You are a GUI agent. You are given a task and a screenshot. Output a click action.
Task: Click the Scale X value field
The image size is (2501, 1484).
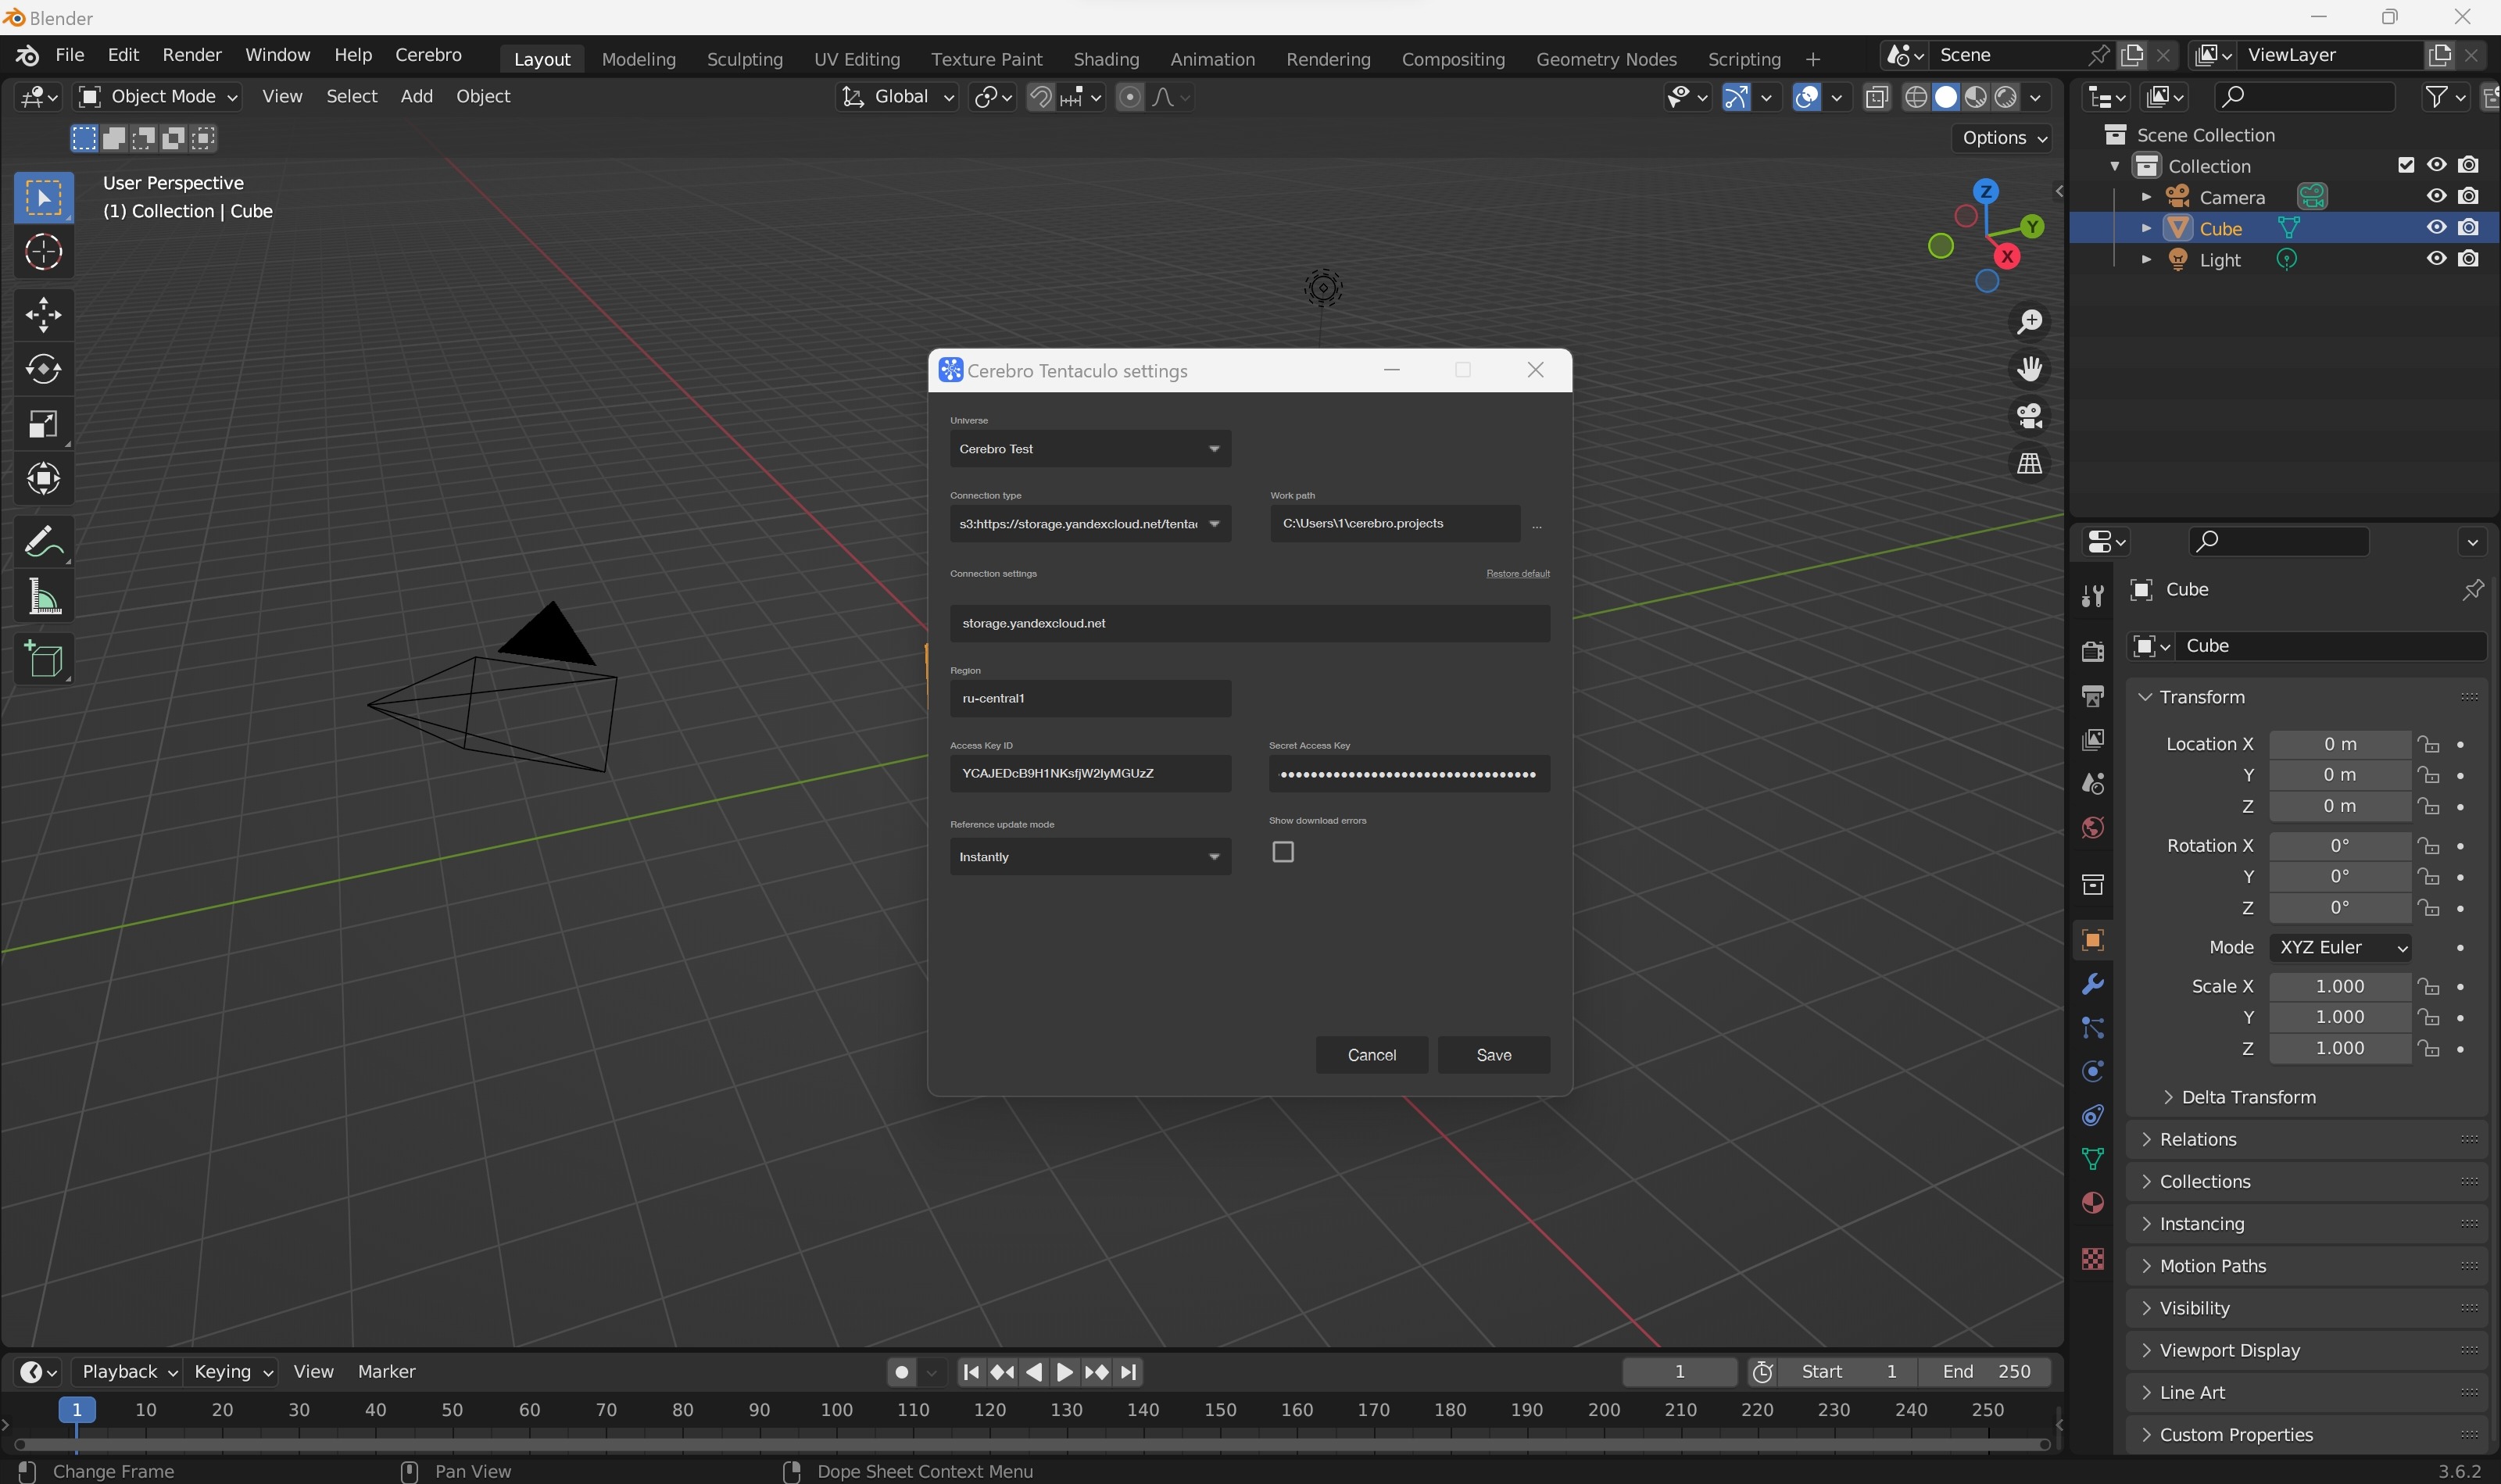[2340, 986]
